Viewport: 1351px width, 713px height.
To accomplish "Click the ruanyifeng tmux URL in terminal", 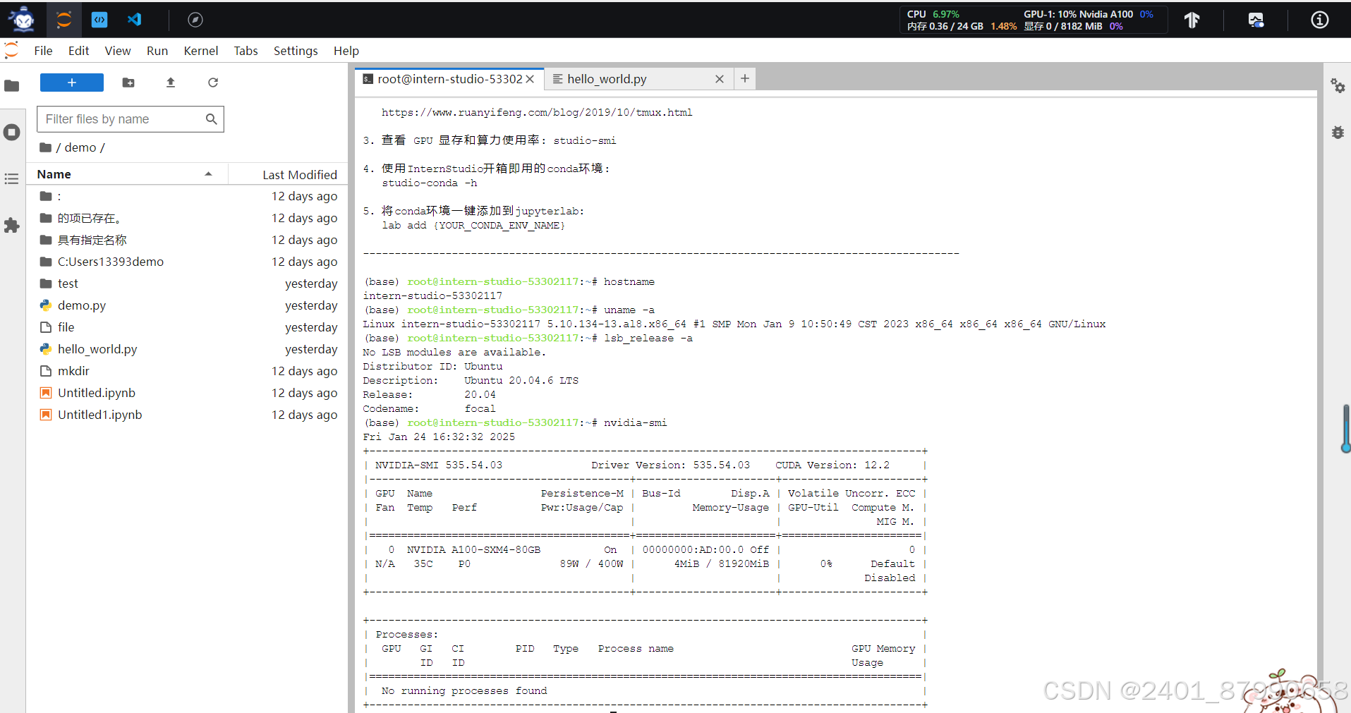I will 537,112.
